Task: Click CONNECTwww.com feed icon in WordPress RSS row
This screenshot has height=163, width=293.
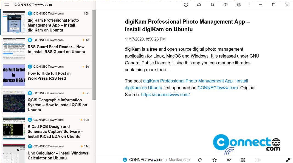Action: pyautogui.click(x=30, y=67)
